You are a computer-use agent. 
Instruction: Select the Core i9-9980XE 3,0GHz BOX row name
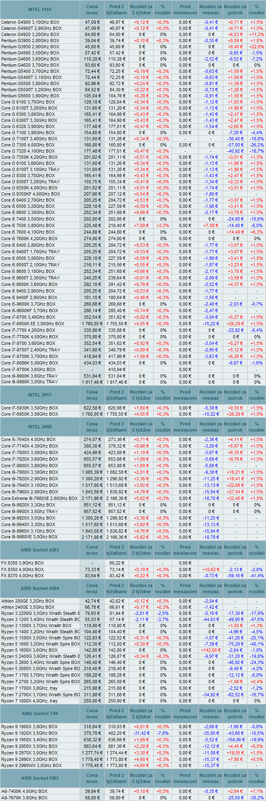[x=30, y=537]
